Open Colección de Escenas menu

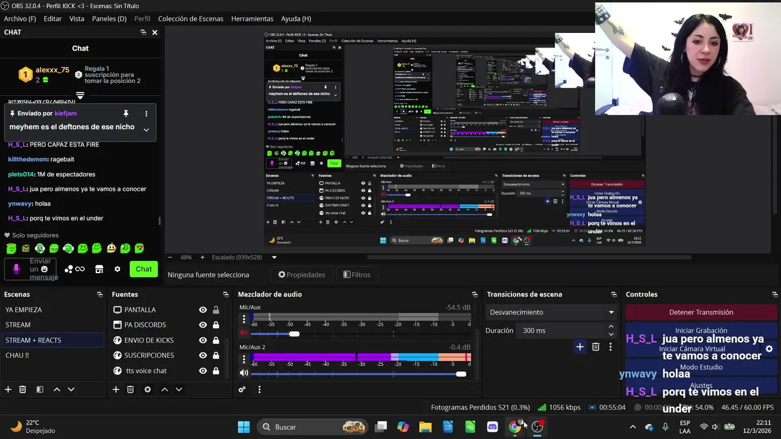coord(190,19)
